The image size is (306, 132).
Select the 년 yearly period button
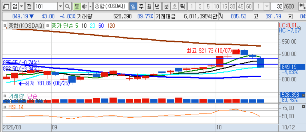[x=157, y=7]
